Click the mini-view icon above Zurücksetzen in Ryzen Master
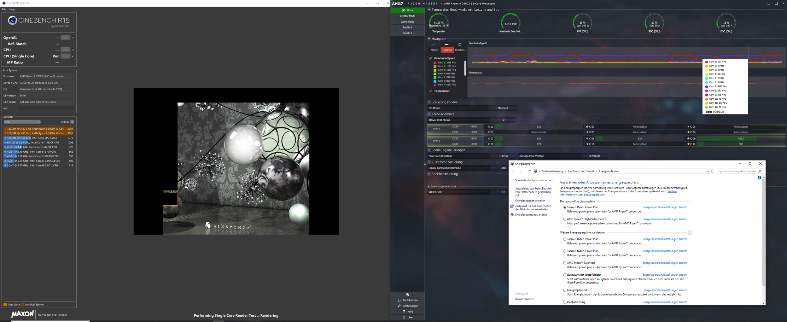787x322 pixels. (407, 294)
